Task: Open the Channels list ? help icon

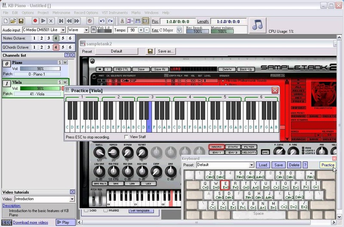Action: (67, 55)
